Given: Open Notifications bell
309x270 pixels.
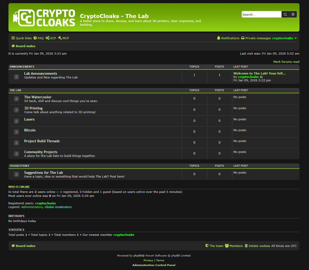Looking at the screenshot, I should point(228,38).
